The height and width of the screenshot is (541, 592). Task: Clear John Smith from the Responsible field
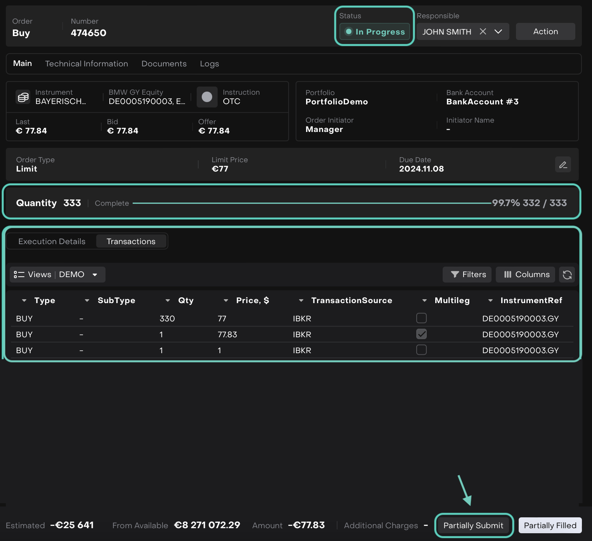(x=483, y=31)
